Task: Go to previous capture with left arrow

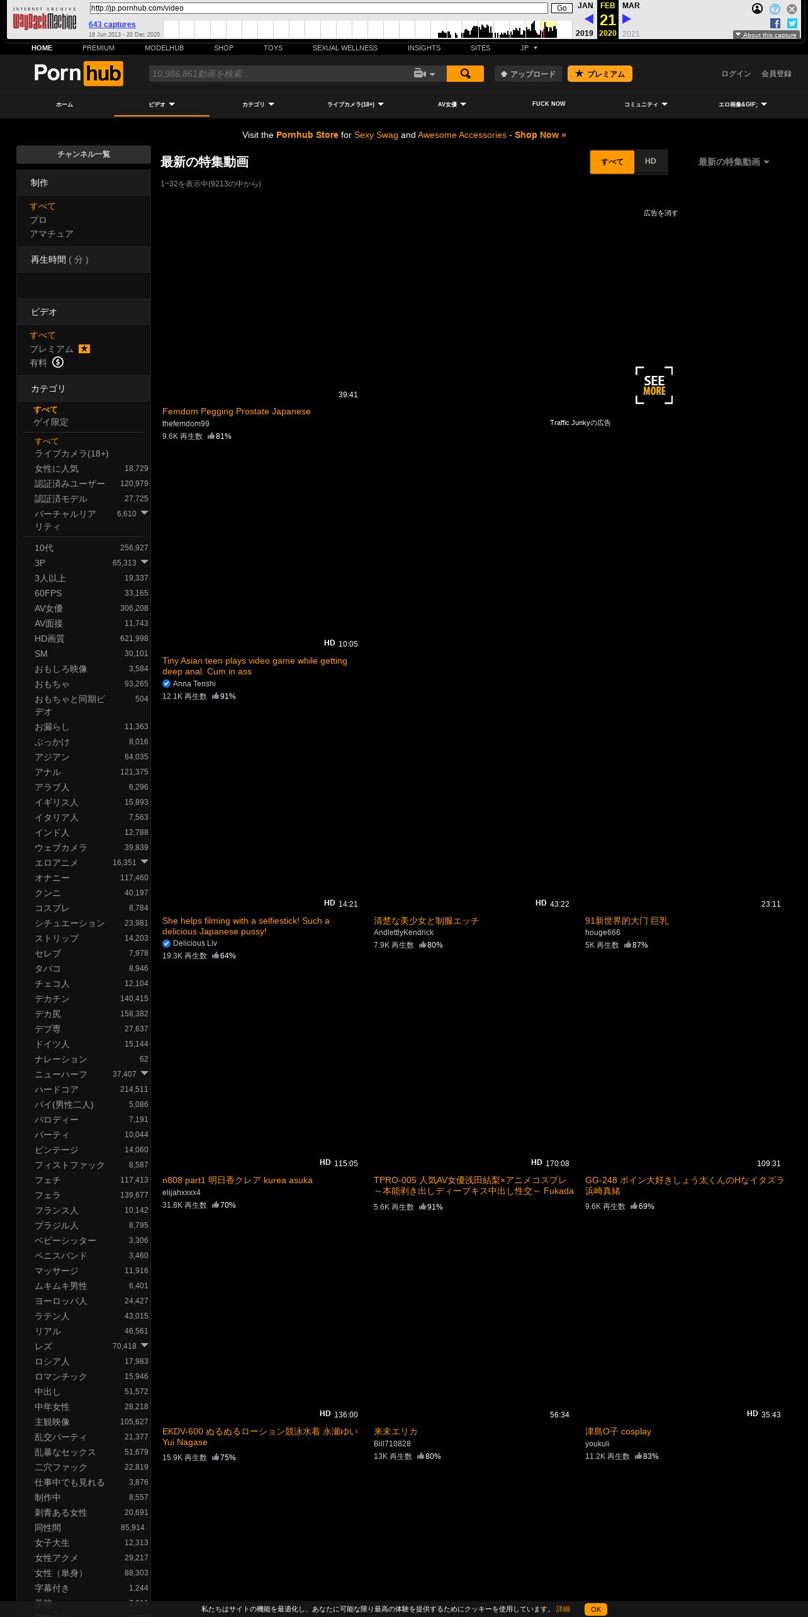Action: click(x=589, y=19)
